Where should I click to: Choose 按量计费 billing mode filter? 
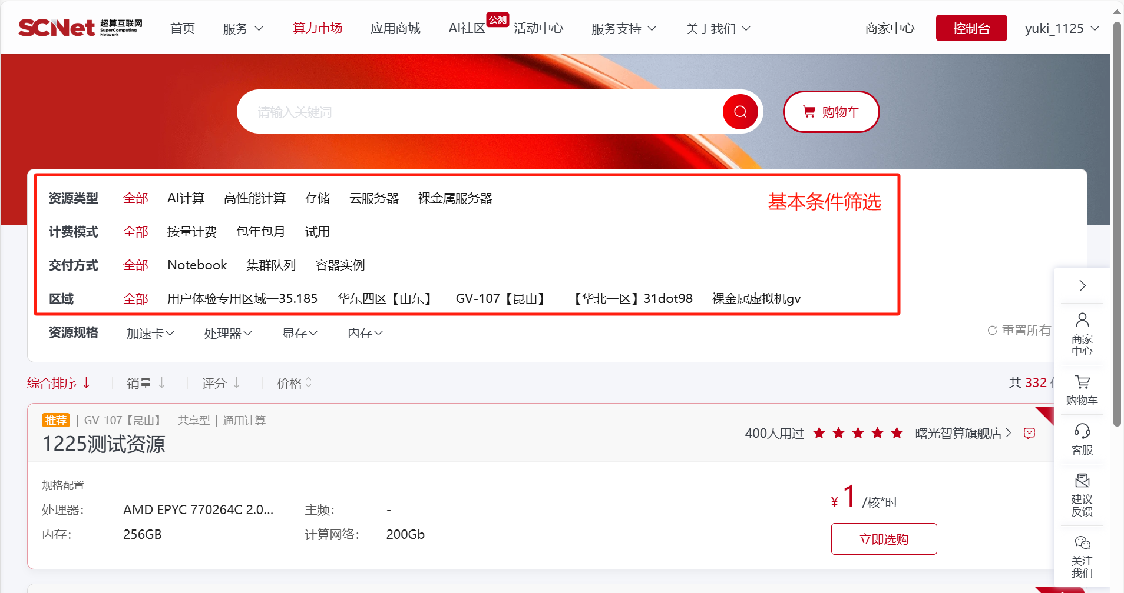click(191, 232)
